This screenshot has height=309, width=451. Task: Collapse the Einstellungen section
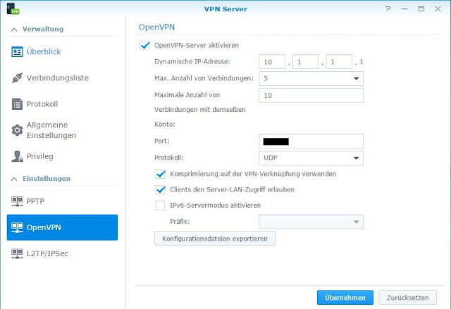click(x=14, y=179)
